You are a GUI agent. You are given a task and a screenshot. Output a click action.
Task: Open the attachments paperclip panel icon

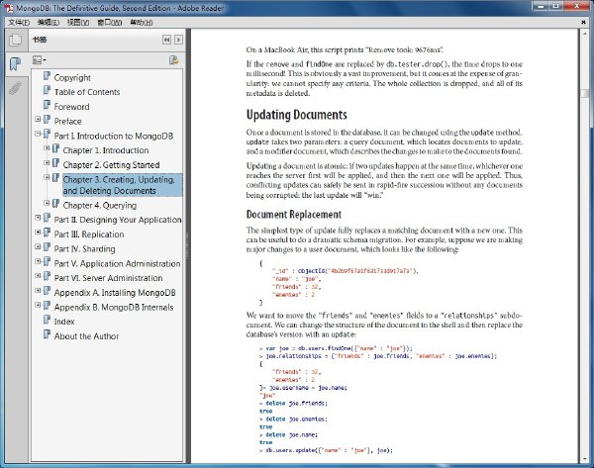pos(15,88)
